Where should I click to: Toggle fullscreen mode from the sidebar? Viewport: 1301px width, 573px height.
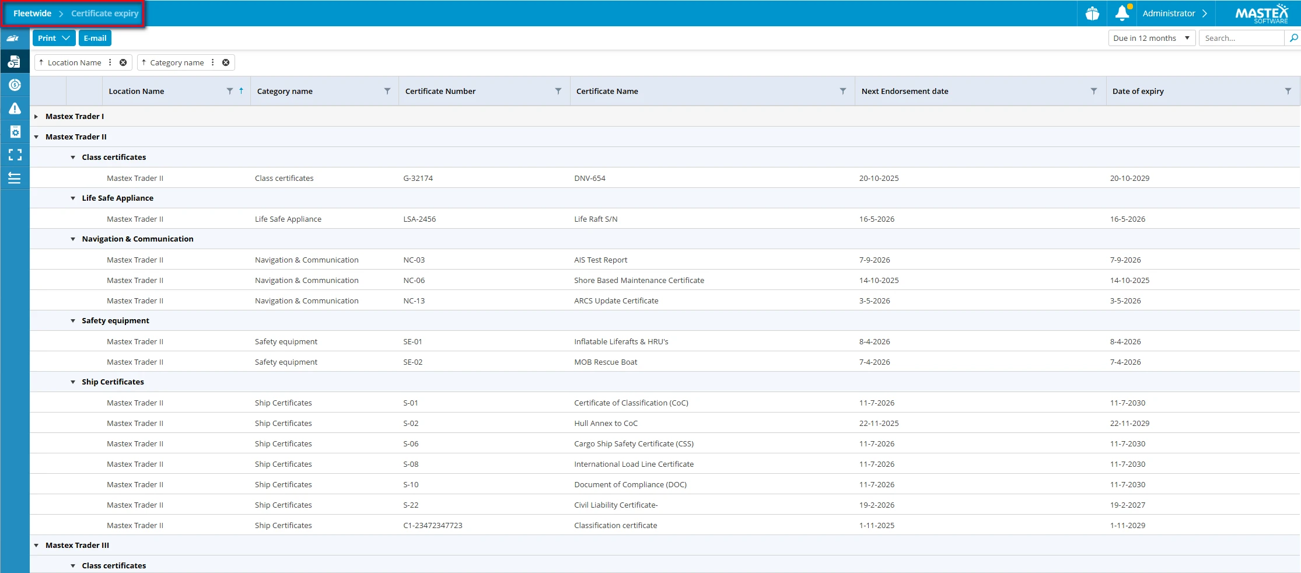[x=15, y=155]
